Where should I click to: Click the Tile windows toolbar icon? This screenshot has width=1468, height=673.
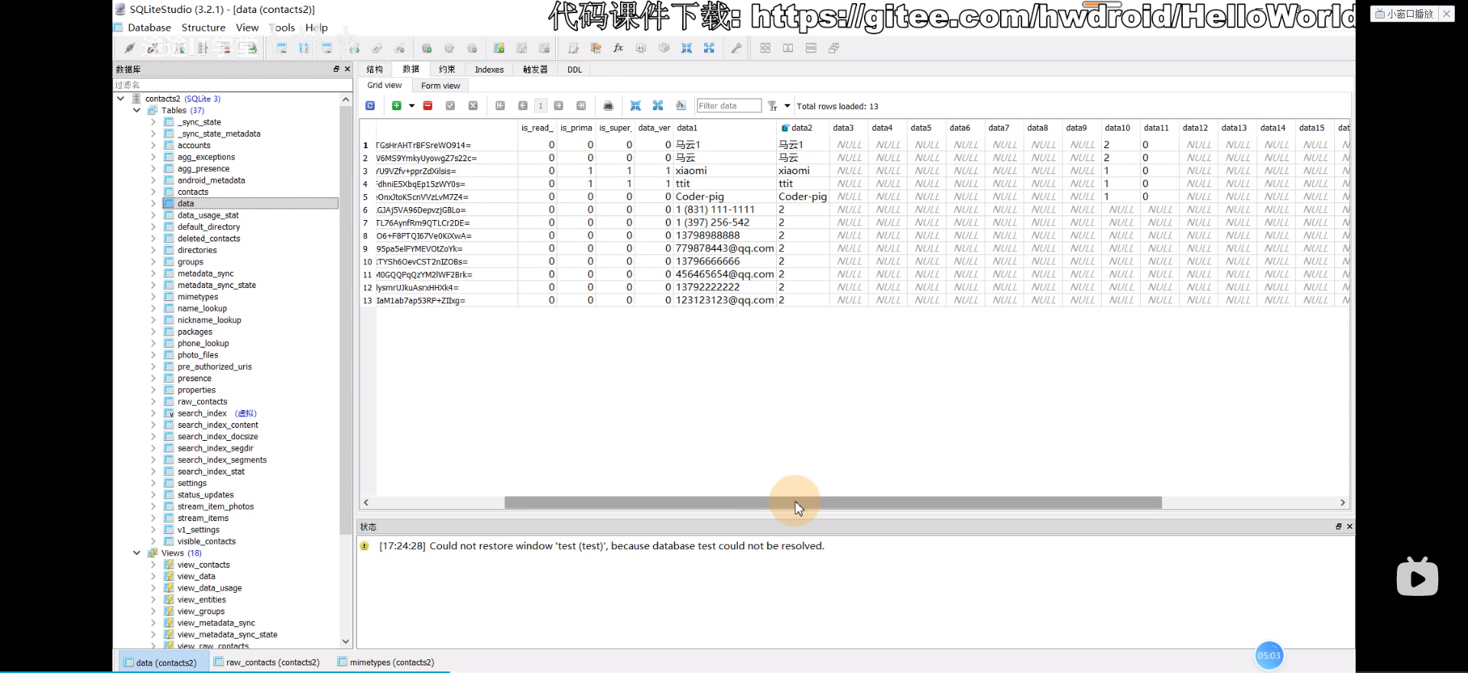point(765,48)
